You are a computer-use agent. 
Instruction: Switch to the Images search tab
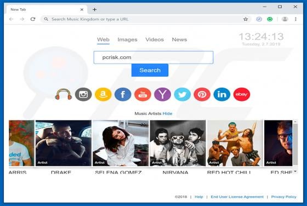coord(127,39)
